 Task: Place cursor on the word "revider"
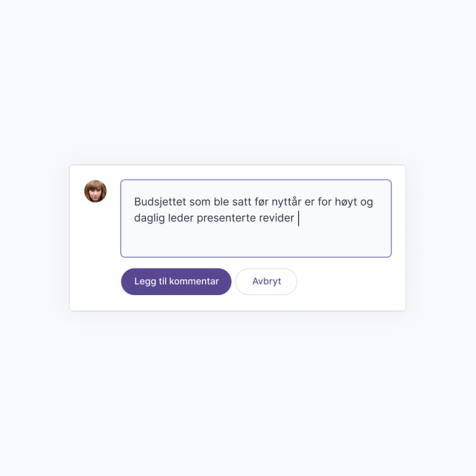coord(277,218)
